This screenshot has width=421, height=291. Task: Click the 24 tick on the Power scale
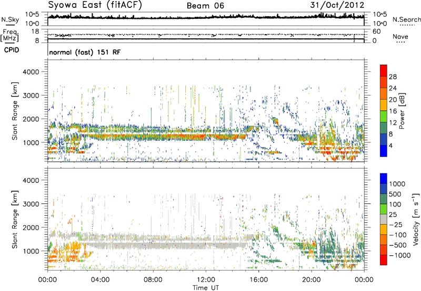pyautogui.click(x=393, y=88)
